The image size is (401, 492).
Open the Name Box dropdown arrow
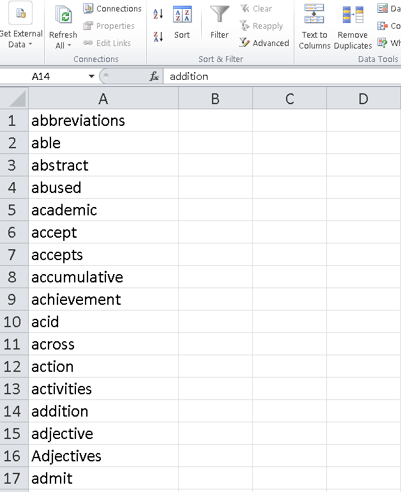click(91, 76)
